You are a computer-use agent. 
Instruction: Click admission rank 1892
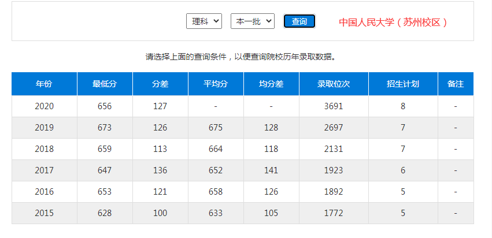[334, 192]
